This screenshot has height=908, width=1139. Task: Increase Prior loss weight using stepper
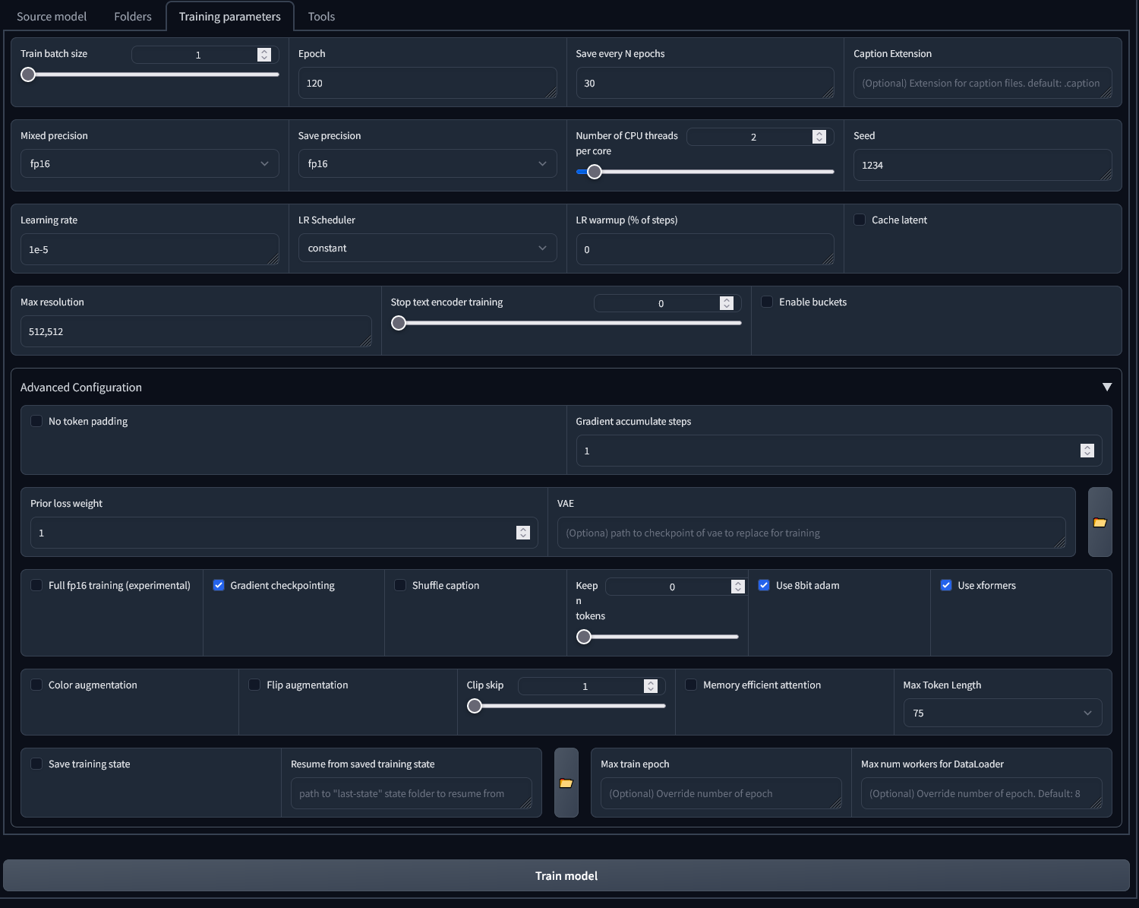pos(522,529)
